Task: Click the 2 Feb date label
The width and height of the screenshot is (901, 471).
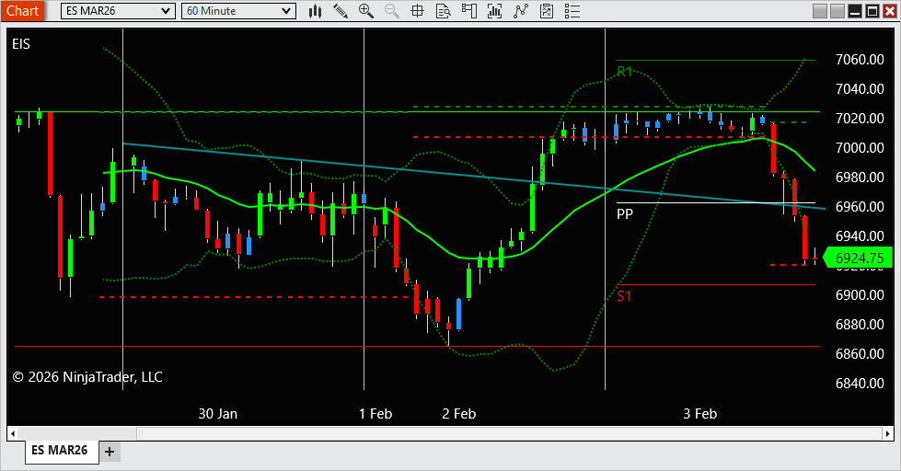Action: tap(459, 414)
